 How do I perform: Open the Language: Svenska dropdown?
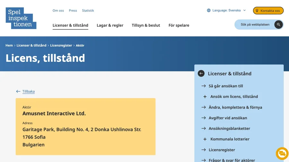(x=226, y=11)
